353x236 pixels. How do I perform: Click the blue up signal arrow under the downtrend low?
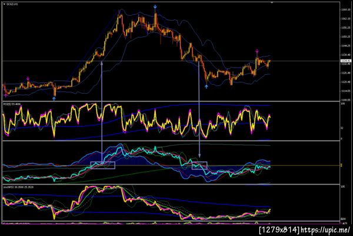[x=207, y=87]
